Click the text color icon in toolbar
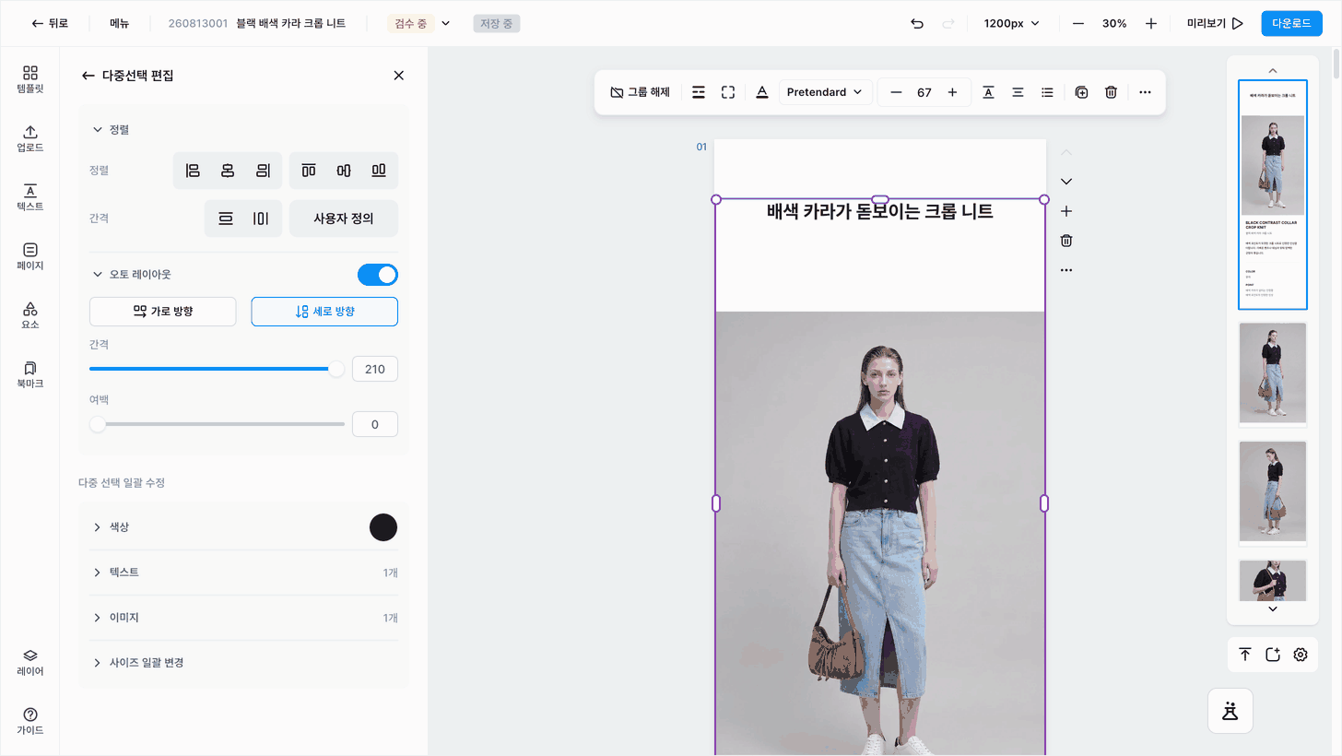1342x756 pixels. pyautogui.click(x=762, y=92)
